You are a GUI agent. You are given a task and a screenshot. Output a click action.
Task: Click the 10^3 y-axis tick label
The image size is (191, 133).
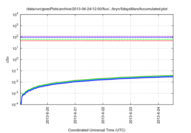[x=15, y=26]
